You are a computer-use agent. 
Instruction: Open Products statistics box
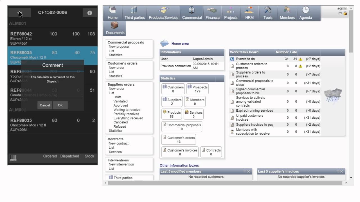[x=172, y=114]
